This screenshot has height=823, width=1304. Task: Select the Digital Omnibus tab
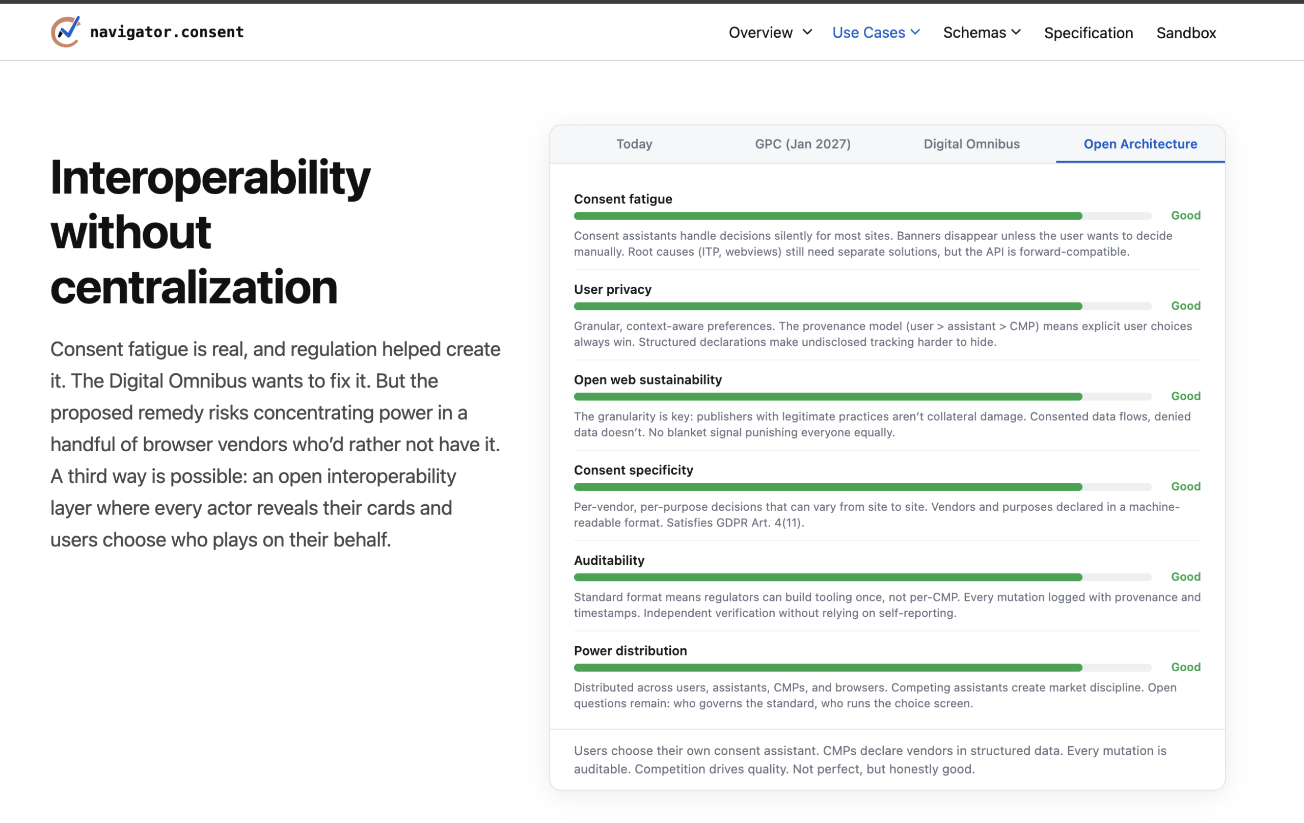(971, 144)
